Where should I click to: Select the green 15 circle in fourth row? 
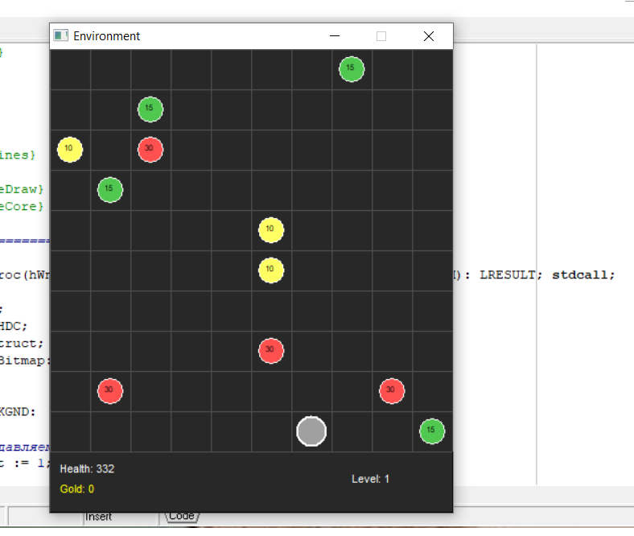pos(110,190)
